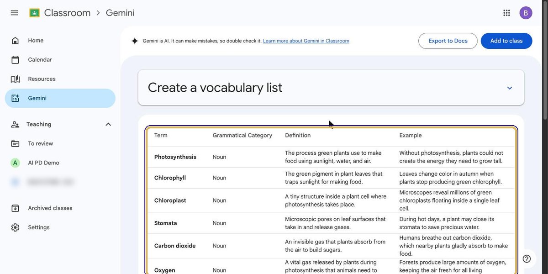Image resolution: width=548 pixels, height=274 pixels.
Task: Click the Carbon dioxide example about humans breathing
Action: pyautogui.click(x=453, y=246)
